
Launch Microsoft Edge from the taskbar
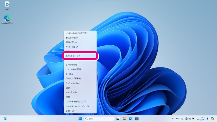point(131,119)
